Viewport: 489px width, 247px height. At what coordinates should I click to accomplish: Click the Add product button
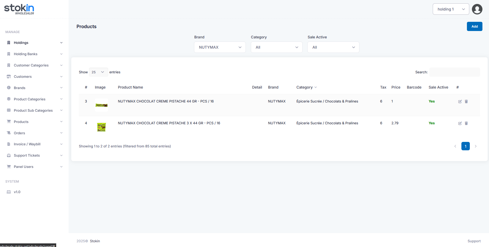click(x=474, y=27)
